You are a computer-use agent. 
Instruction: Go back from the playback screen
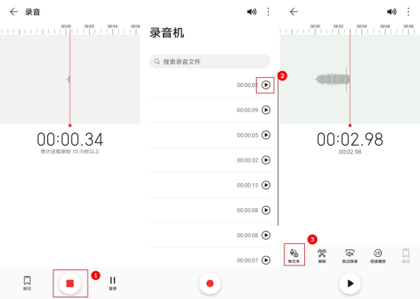pos(293,11)
